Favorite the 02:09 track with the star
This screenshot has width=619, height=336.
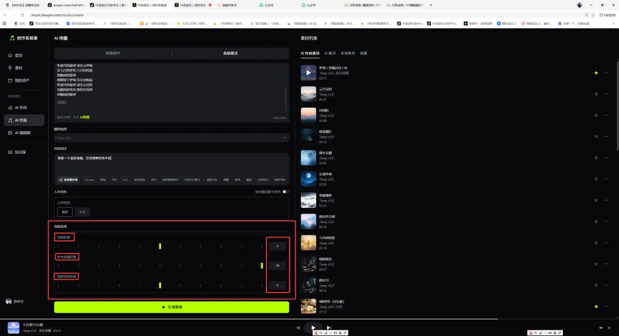click(x=596, y=116)
